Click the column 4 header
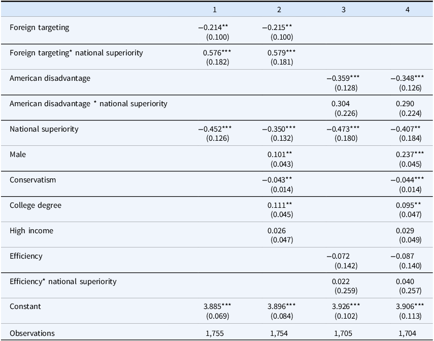434x341 pixels. pos(408,10)
